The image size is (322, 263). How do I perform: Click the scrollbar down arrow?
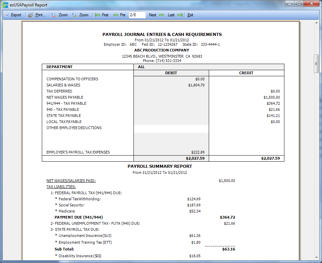point(316,258)
